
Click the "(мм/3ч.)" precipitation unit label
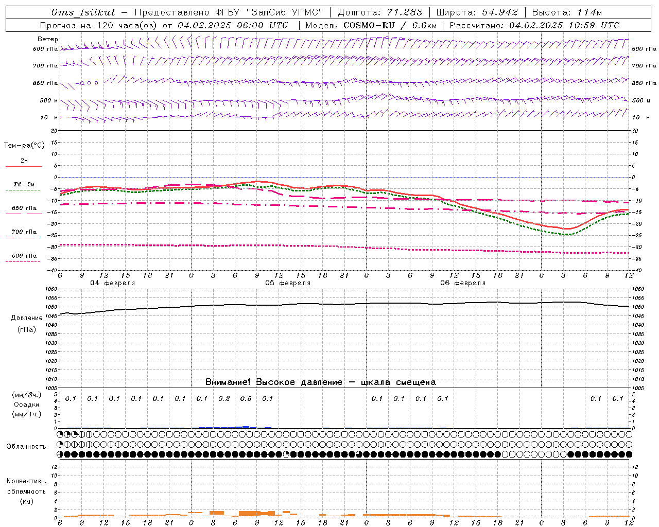pos(26,395)
